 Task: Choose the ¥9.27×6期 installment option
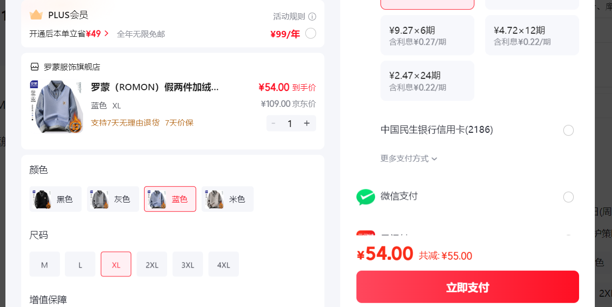click(428, 35)
